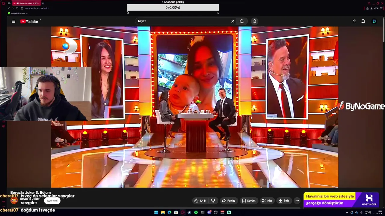Open the YouTube notifications bell
385x216 pixels.
click(x=363, y=21)
